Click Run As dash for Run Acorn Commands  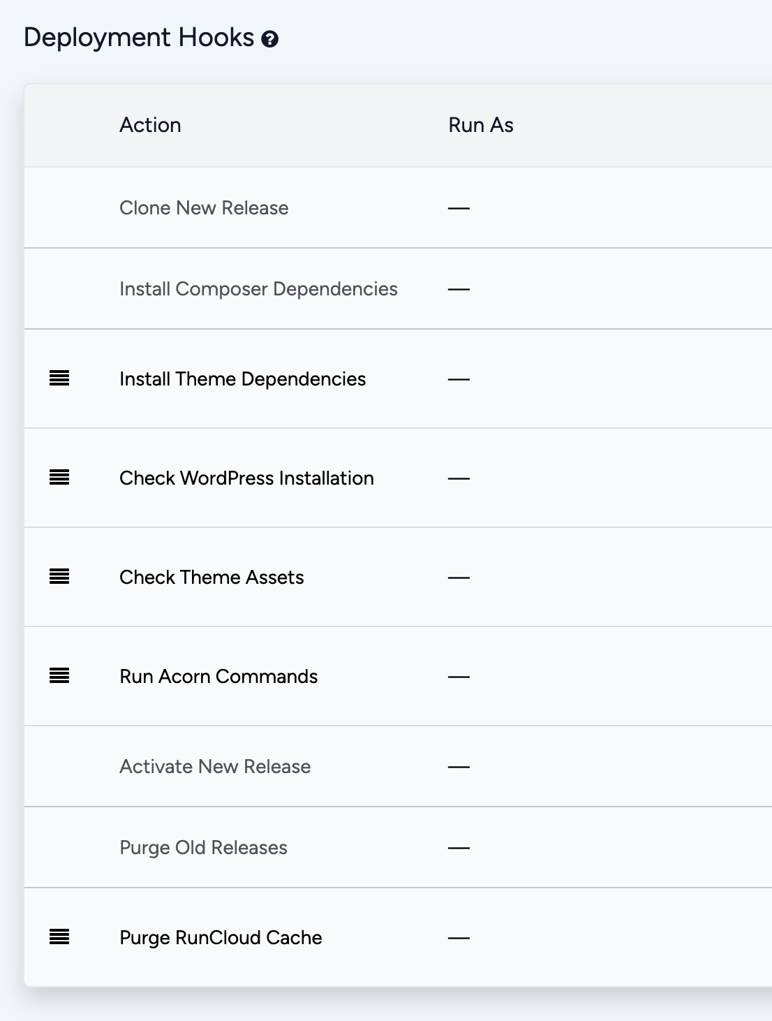click(x=459, y=677)
